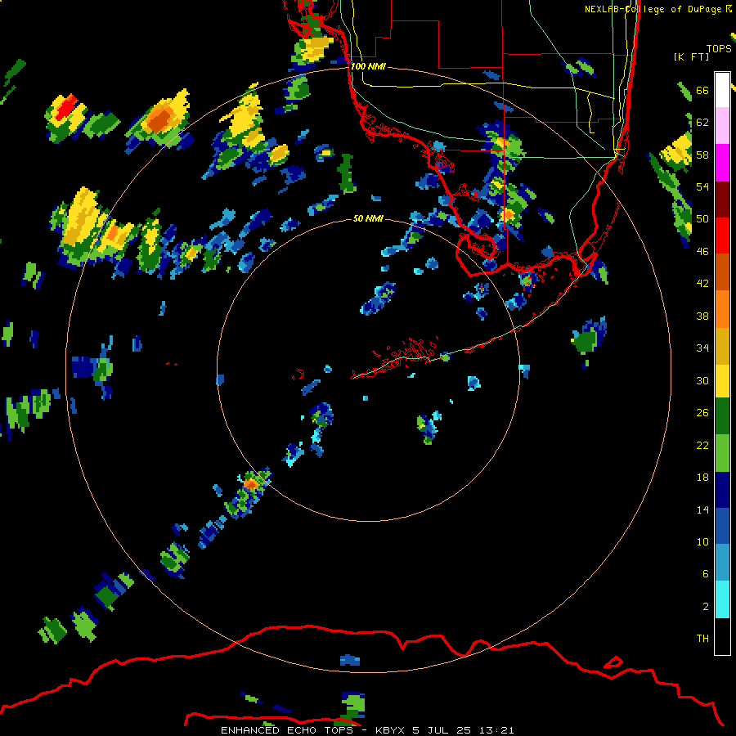Click the legend value "30"

702,380
